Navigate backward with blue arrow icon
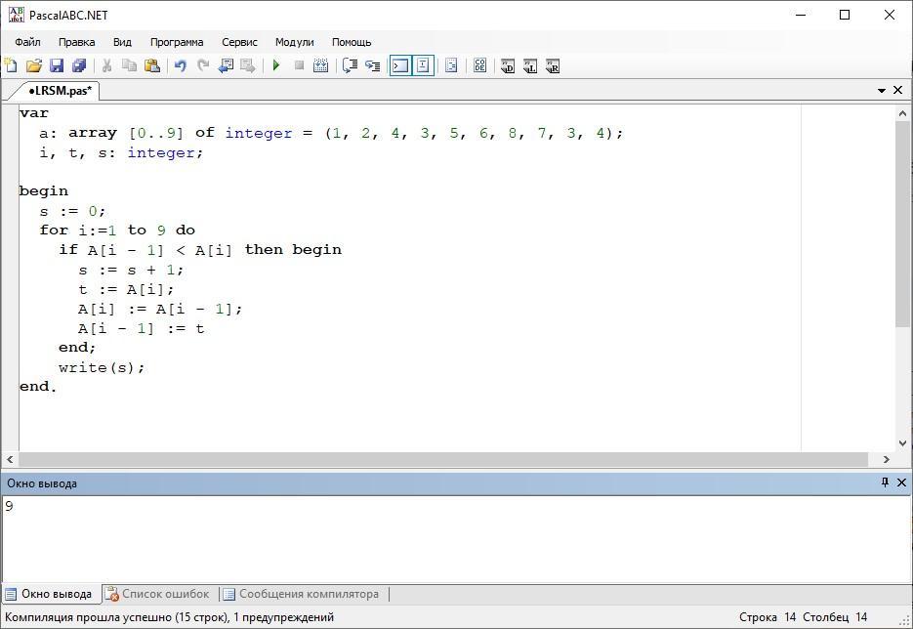Screen dimensions: 913x629 coord(226,65)
